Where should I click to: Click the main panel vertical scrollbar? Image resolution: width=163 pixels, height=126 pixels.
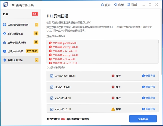[x=161, y=42]
